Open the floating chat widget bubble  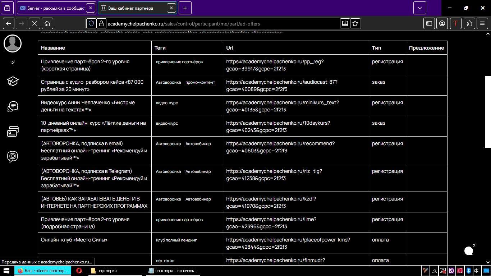point(468,251)
